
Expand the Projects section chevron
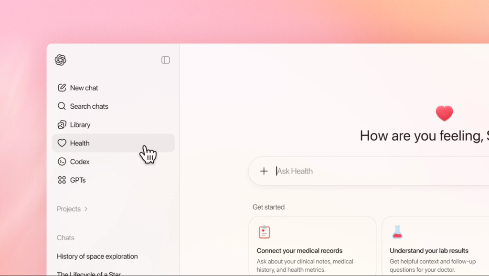86,209
